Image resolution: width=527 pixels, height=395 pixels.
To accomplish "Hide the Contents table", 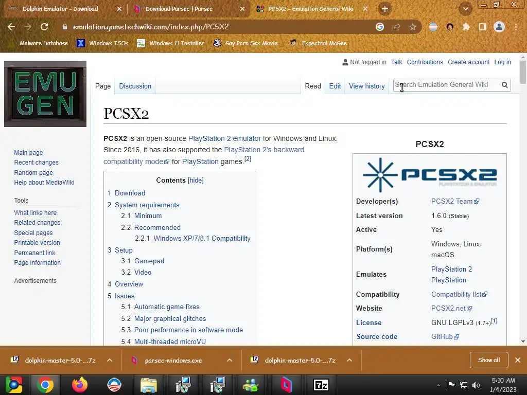I will pyautogui.click(x=196, y=181).
